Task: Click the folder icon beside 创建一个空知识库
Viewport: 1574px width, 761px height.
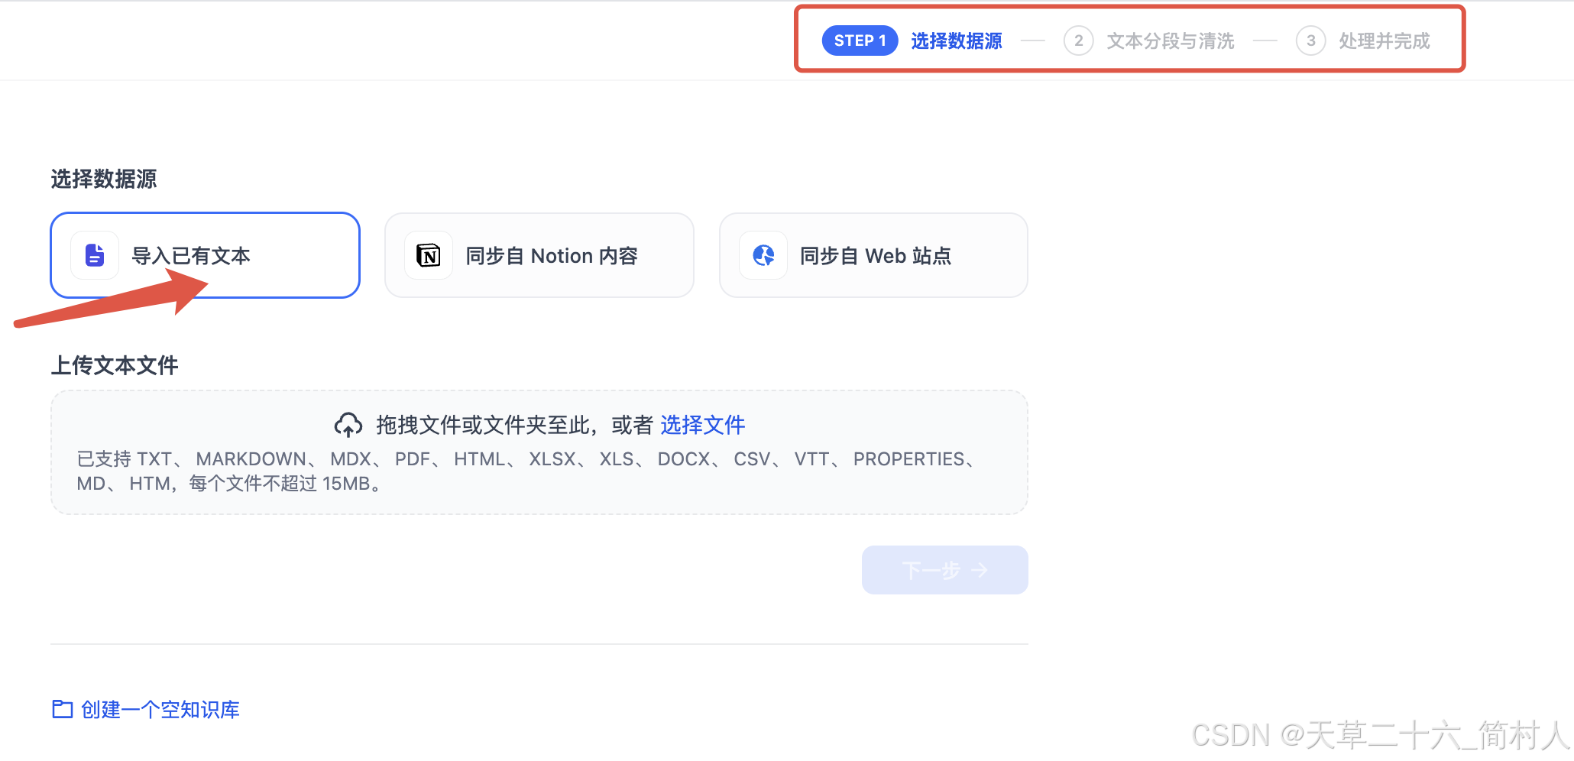Action: [62, 709]
